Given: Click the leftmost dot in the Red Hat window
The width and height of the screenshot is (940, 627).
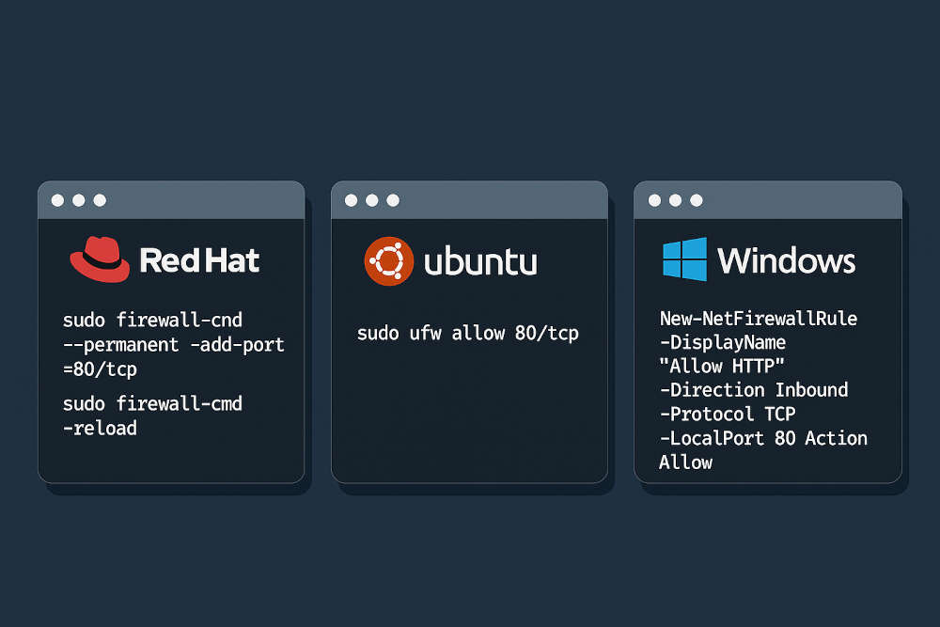Looking at the screenshot, I should click(57, 200).
